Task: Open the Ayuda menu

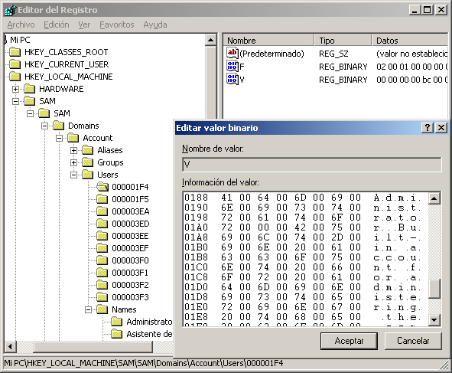Action: tap(155, 25)
